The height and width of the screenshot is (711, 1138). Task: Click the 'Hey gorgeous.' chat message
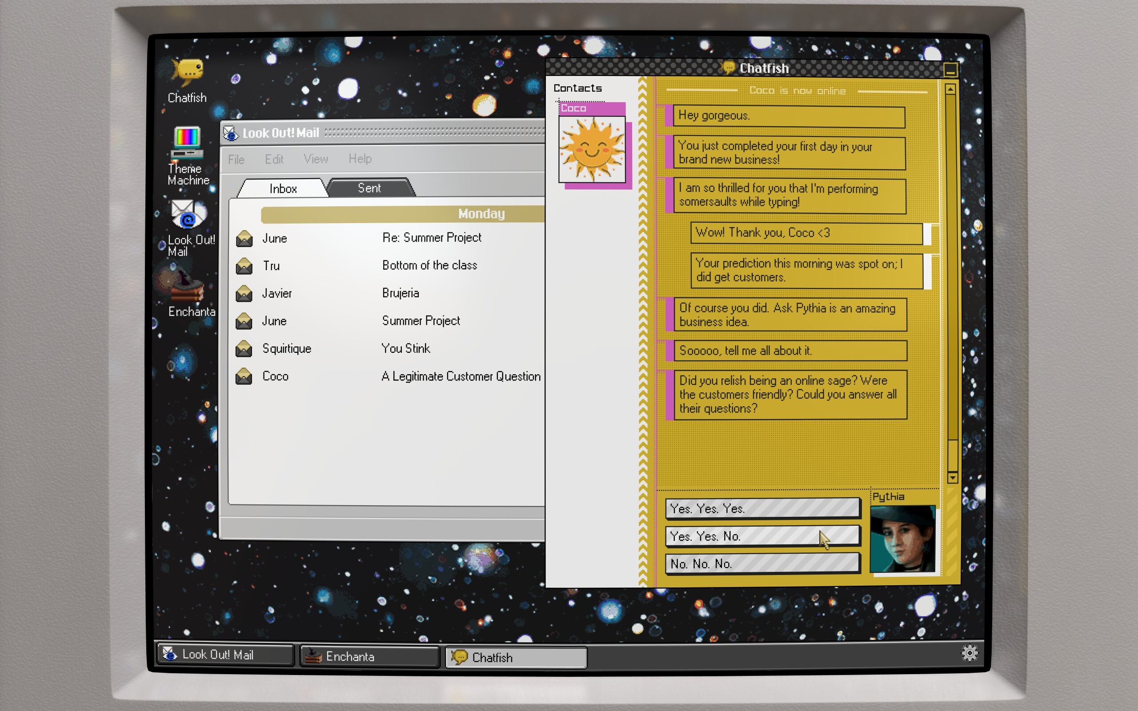(x=789, y=116)
